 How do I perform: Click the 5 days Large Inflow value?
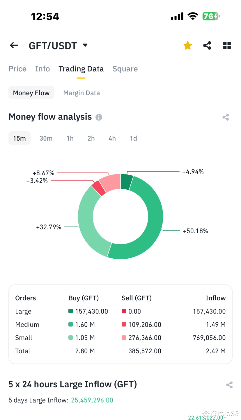92,400
